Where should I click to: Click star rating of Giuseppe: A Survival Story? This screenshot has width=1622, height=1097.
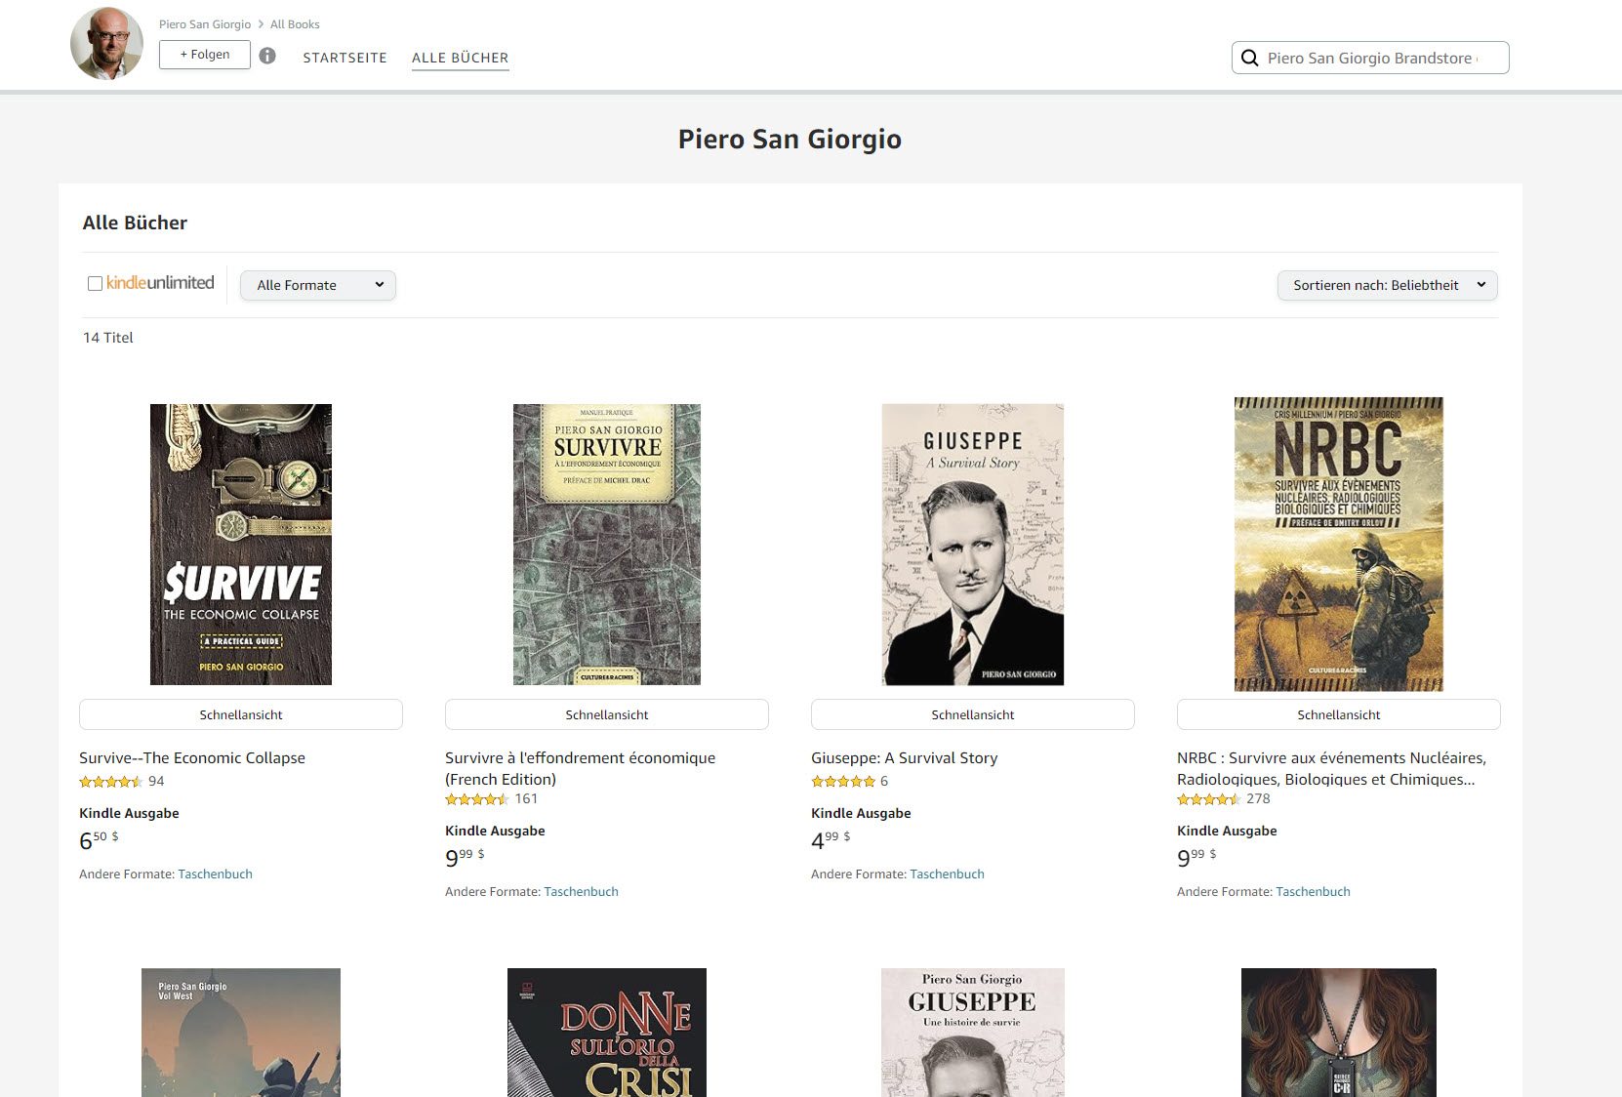coord(842,782)
